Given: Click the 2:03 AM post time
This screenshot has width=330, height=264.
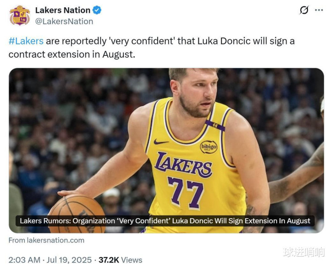Looking at the screenshot, I should pyautogui.click(x=25, y=260).
